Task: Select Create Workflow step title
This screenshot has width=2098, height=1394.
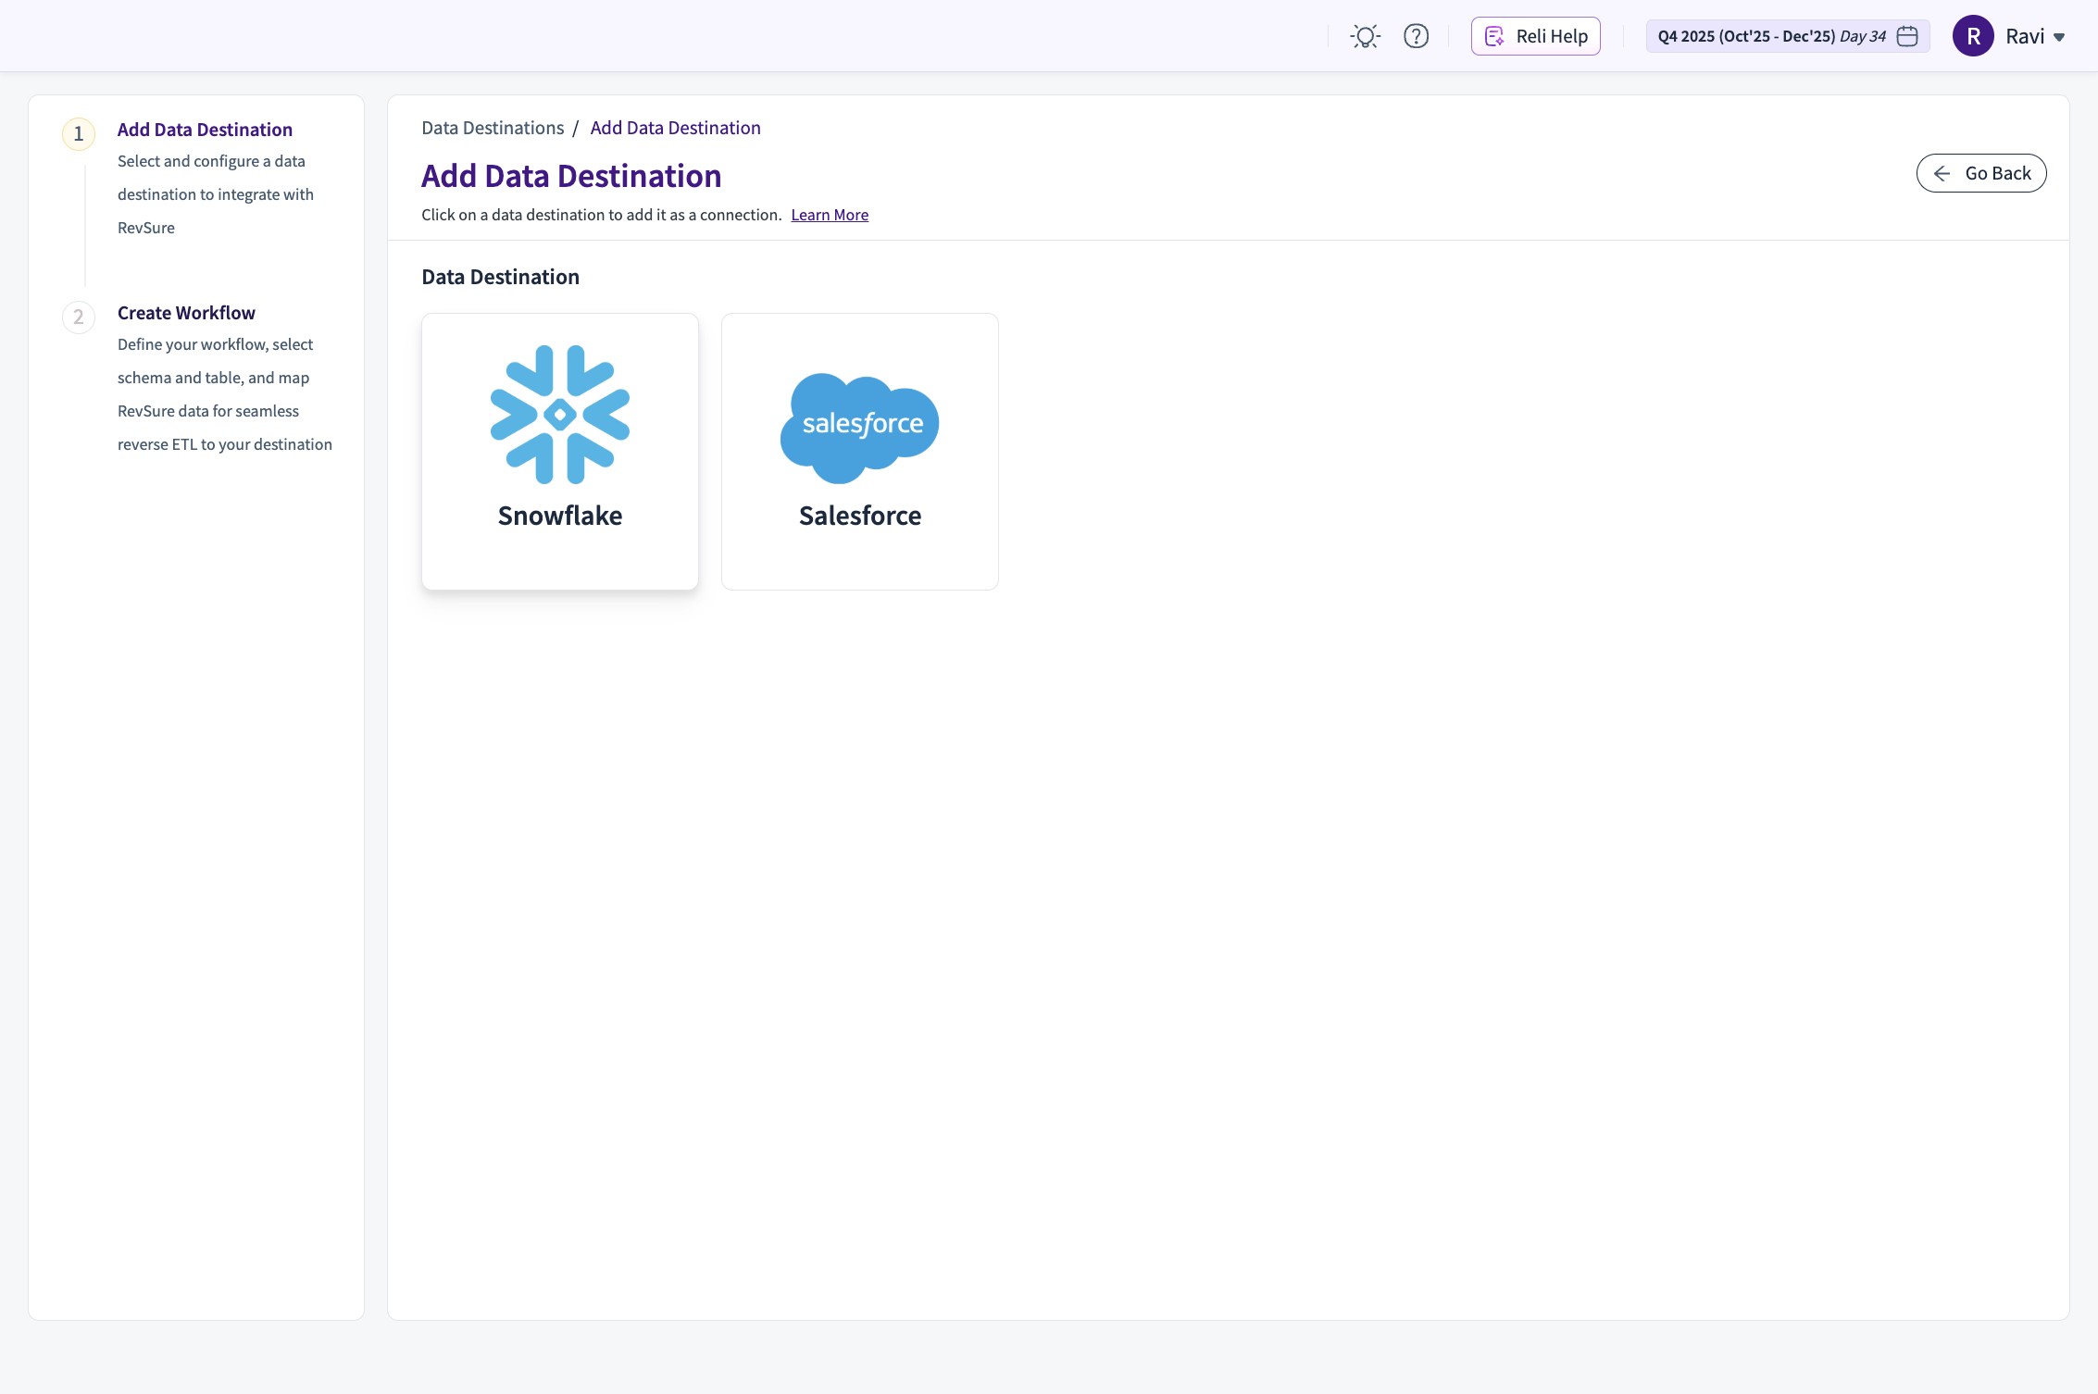Action: 186,313
